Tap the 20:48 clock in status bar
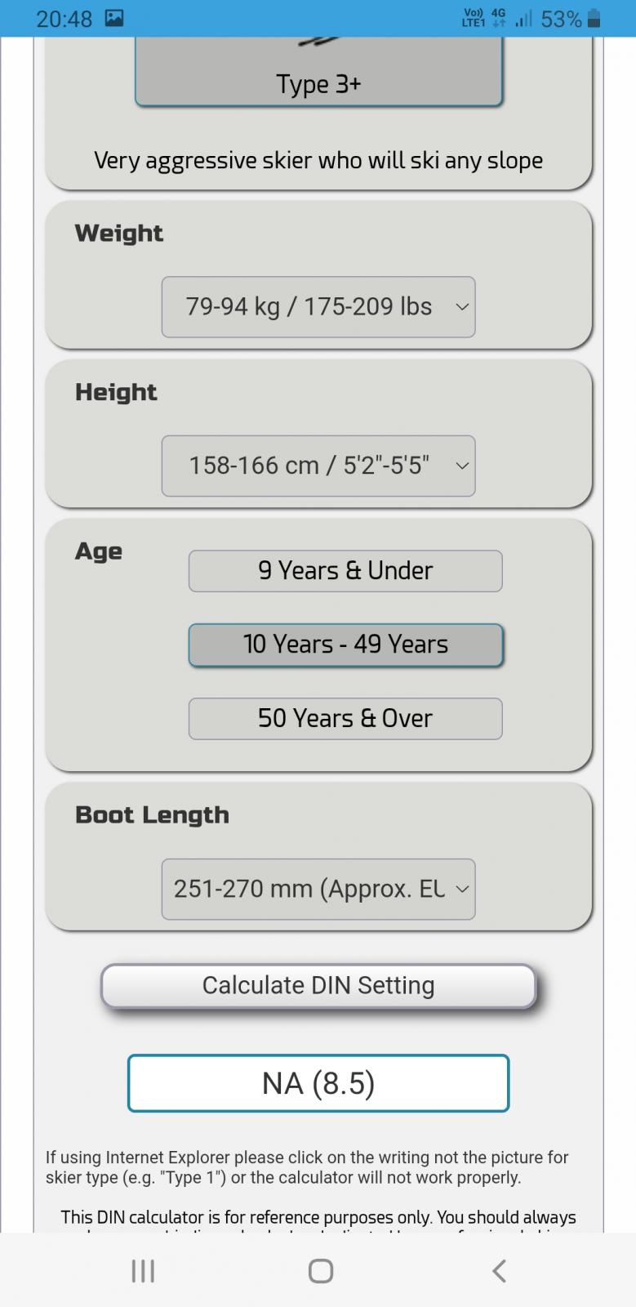The image size is (636, 1307). pyautogui.click(x=64, y=18)
